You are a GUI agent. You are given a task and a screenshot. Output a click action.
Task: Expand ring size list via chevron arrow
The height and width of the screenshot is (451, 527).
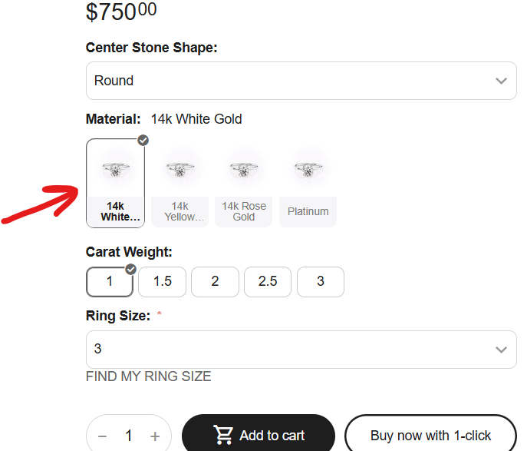501,350
